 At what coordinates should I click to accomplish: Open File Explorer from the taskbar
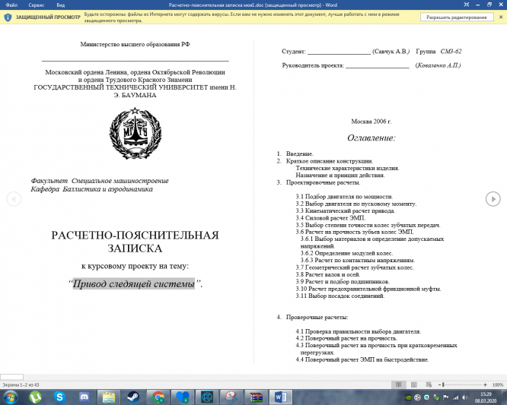click(109, 397)
